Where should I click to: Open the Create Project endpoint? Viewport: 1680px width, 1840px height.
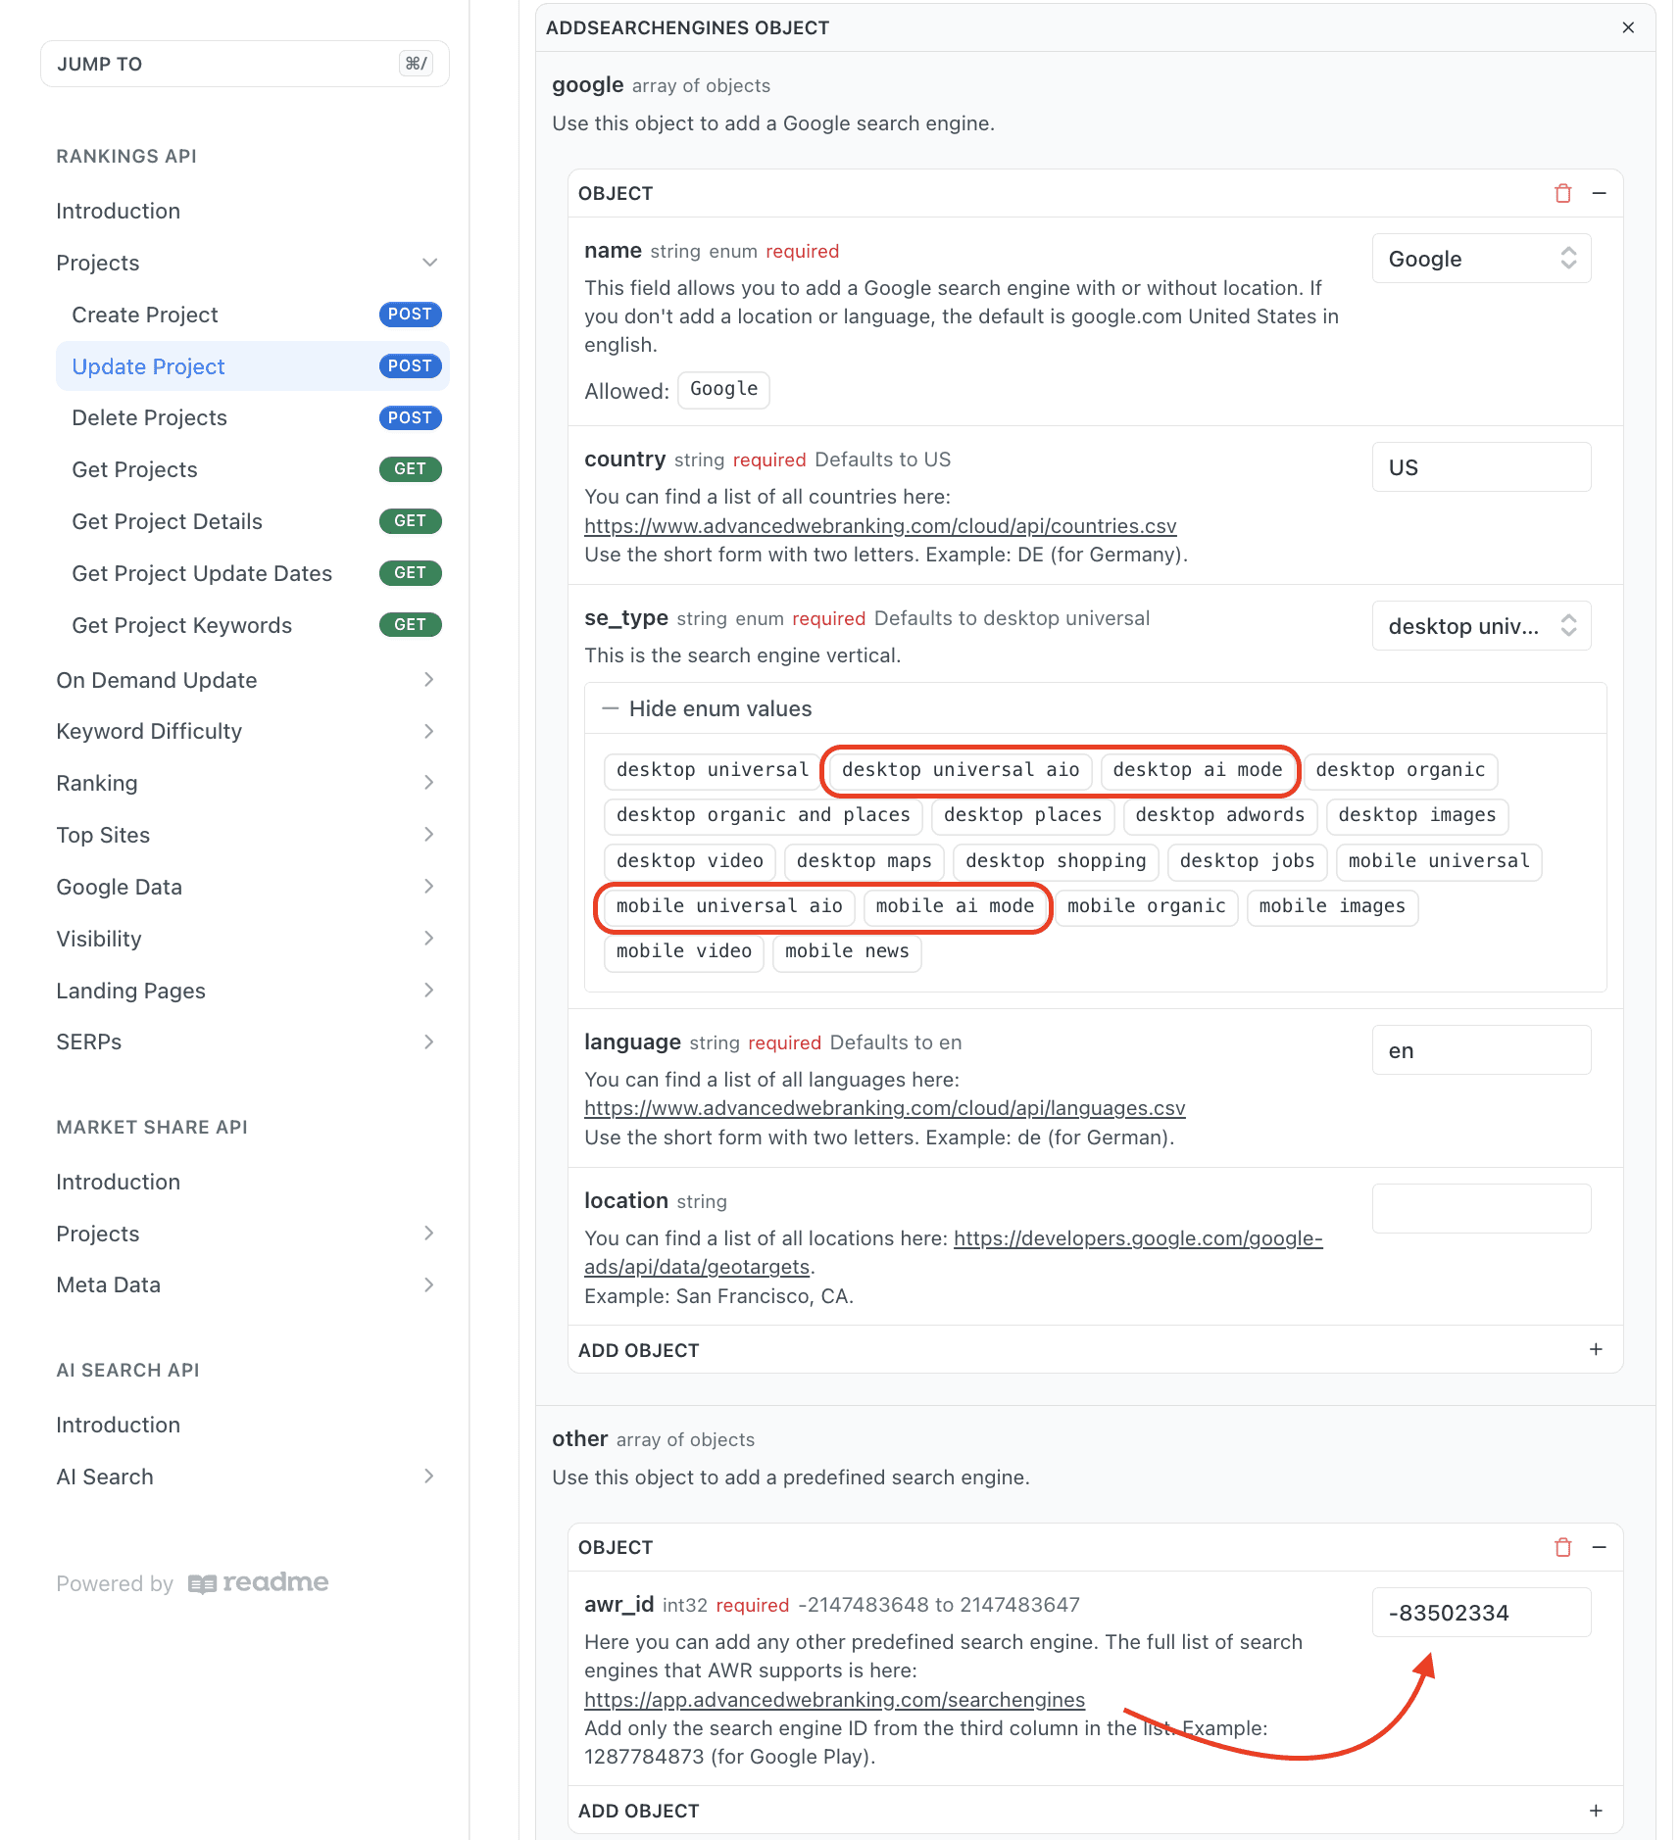pyautogui.click(x=253, y=315)
